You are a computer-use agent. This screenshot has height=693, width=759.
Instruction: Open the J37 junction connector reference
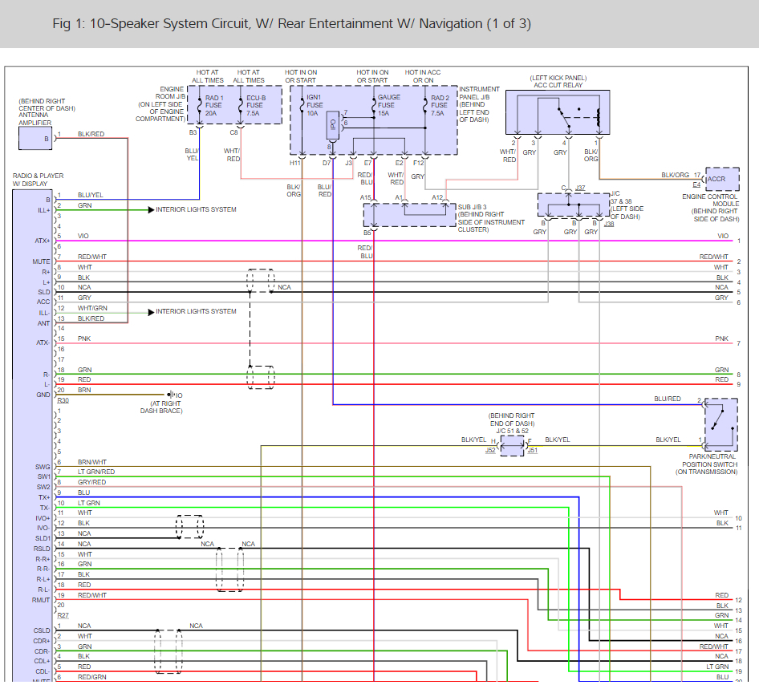580,188
